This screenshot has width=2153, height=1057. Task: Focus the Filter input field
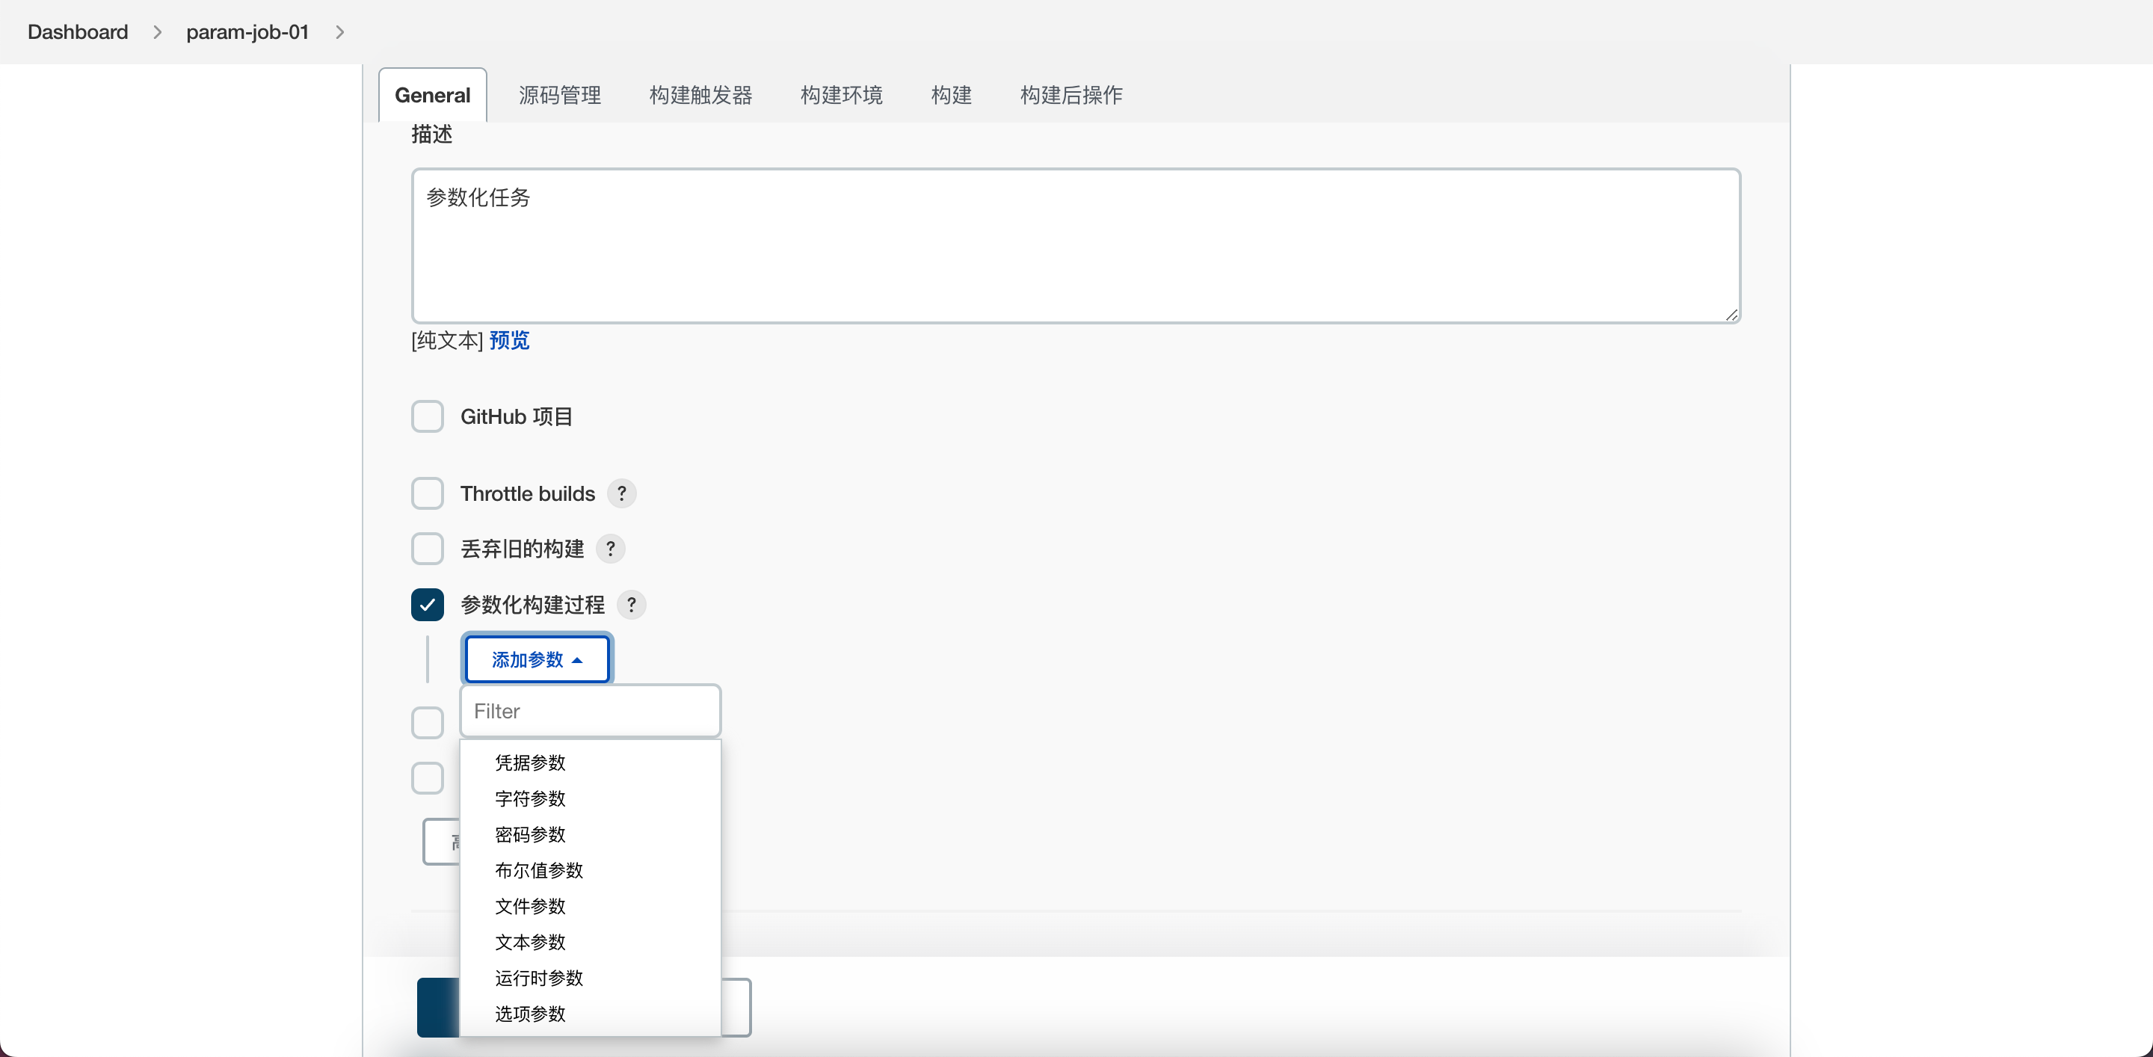[x=590, y=711]
